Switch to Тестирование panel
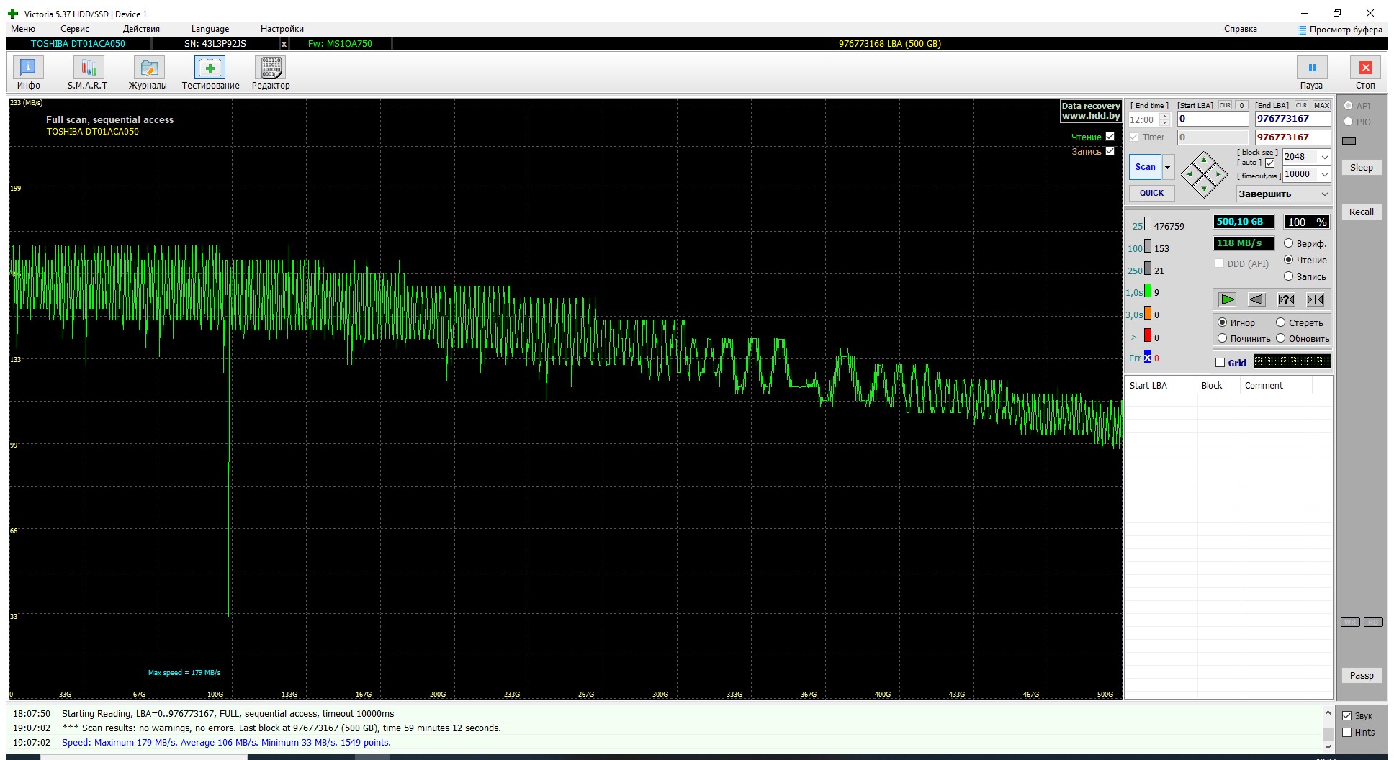The image size is (1394, 760). (x=210, y=73)
